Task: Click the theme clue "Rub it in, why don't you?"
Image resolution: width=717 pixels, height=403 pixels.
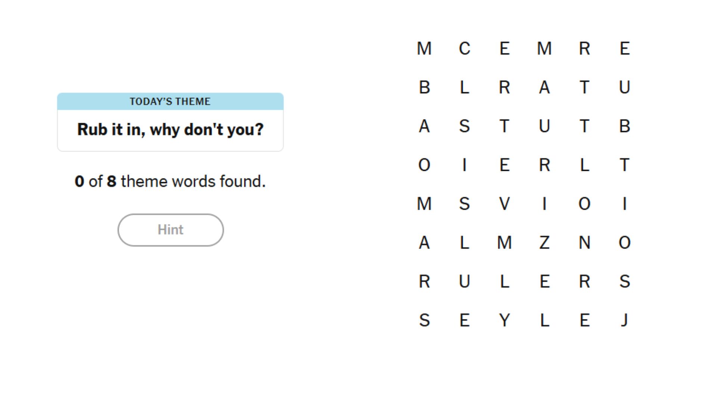Action: [170, 130]
